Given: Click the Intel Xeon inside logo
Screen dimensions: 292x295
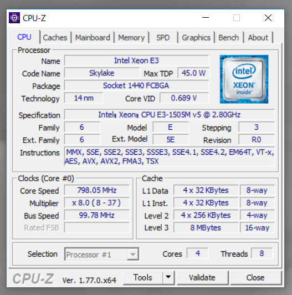Looking at the screenshot, I should coord(244,79).
